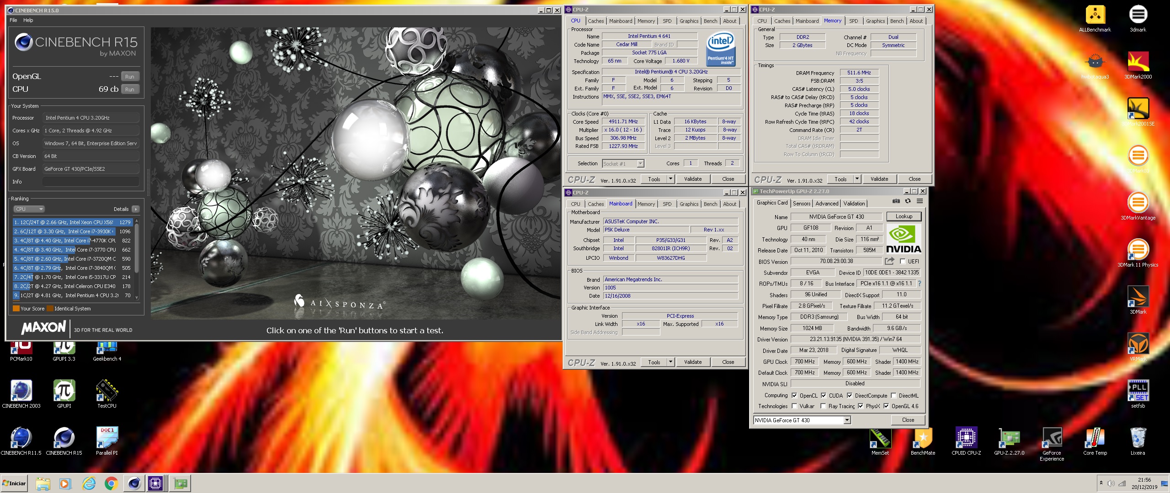
Task: Click the volume speaker tray icon
Action: (1111, 483)
